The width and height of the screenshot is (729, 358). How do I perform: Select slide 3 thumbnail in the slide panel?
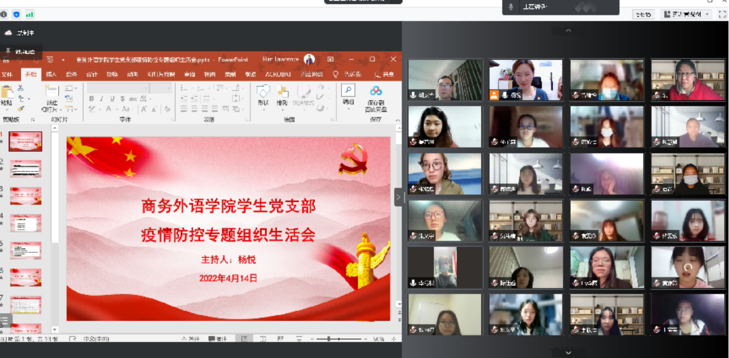point(26,196)
